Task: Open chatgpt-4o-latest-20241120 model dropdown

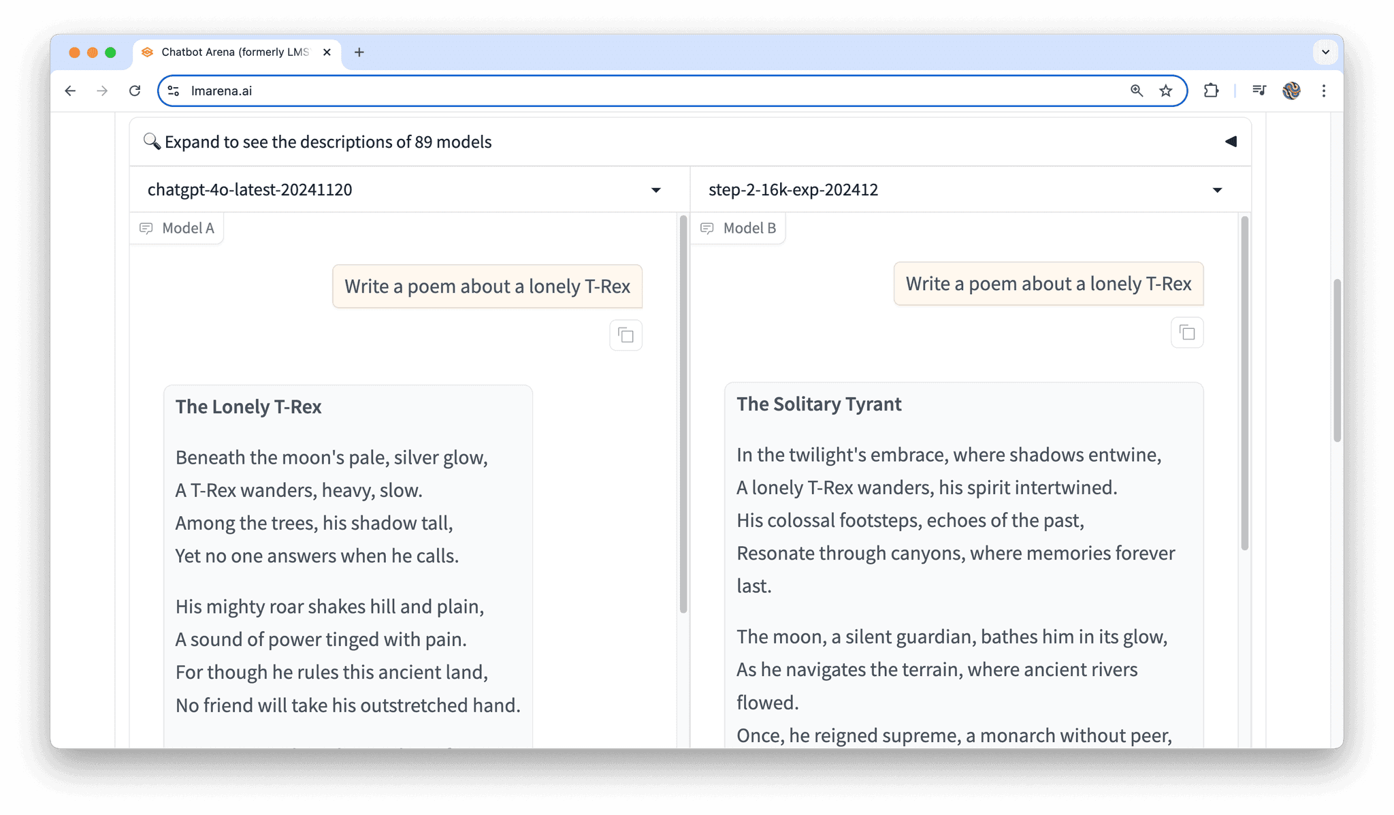Action: click(655, 190)
